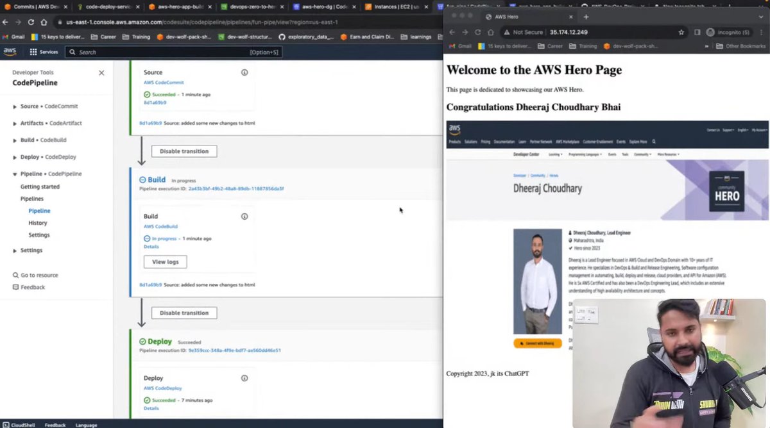Viewport: 770px width, 428px height.
Task: Open the AWS CodeCommit source link
Action: pos(163,83)
